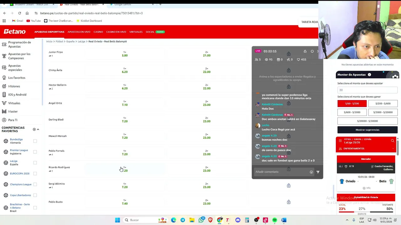Viewport: 401px width, 225px height.
Task: Click the bet amount input field
Action: 367,90
